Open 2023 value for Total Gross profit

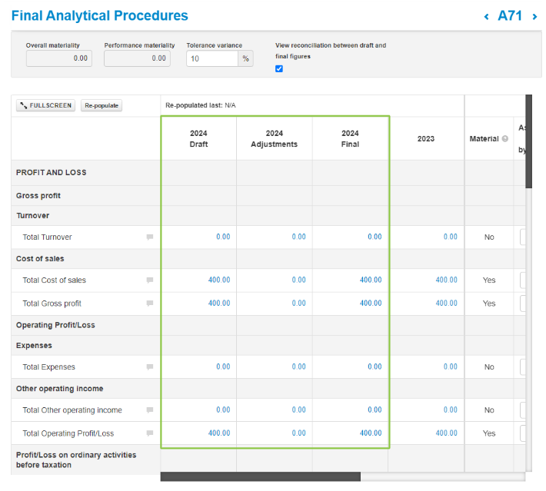446,304
